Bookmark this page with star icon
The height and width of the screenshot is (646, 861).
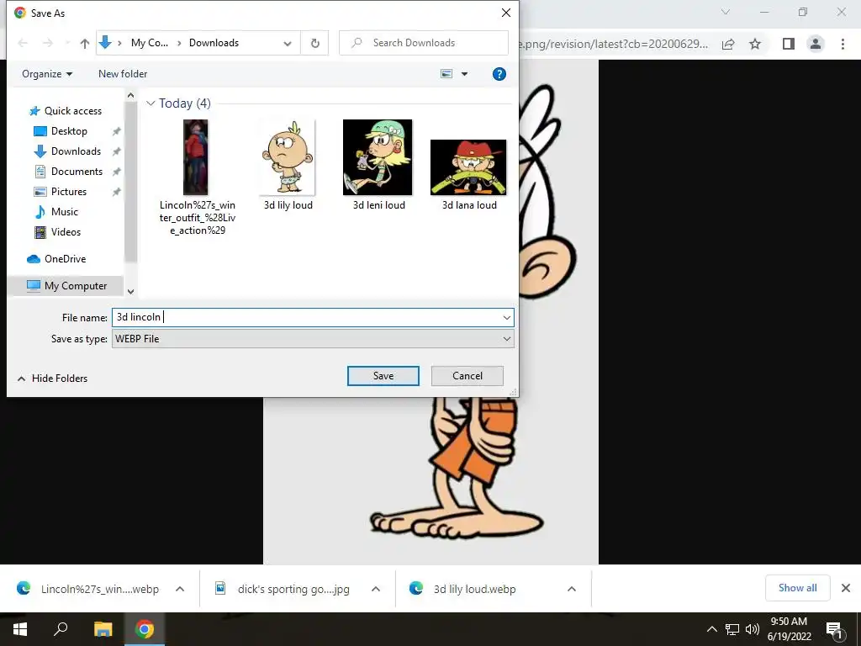(x=756, y=44)
